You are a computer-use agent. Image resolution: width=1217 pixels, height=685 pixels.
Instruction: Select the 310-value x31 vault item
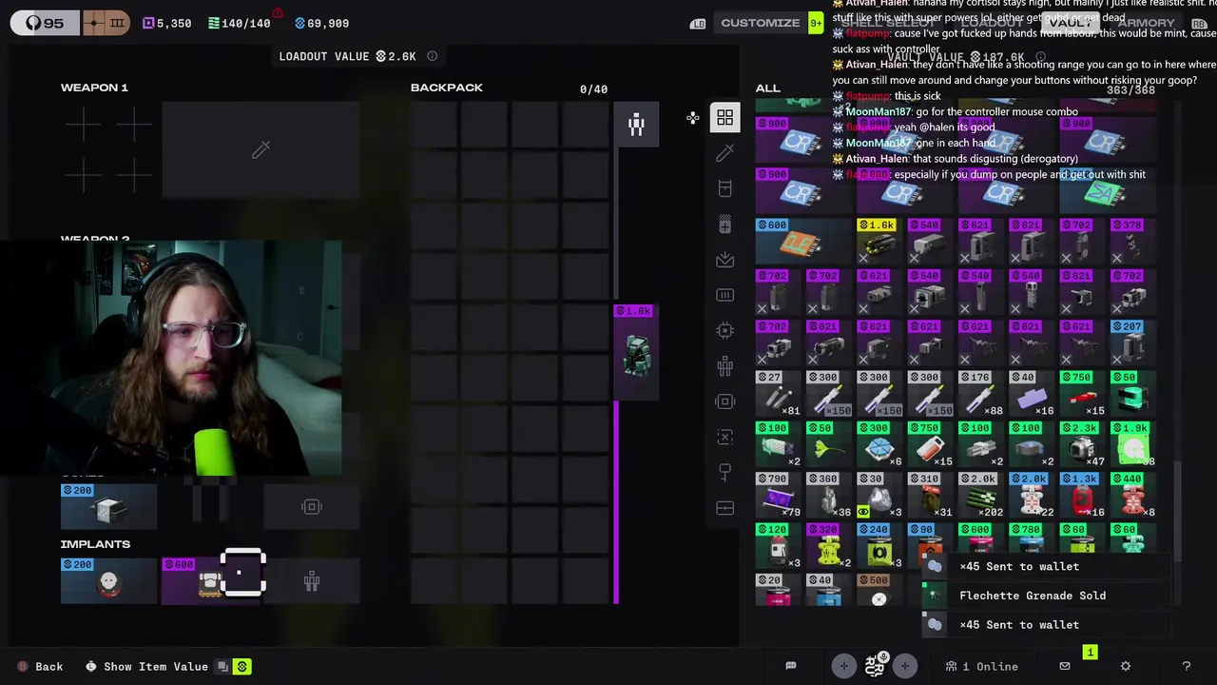point(931,495)
